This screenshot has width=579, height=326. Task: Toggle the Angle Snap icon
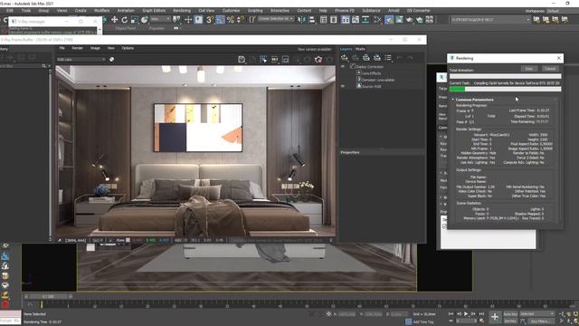coord(220,20)
